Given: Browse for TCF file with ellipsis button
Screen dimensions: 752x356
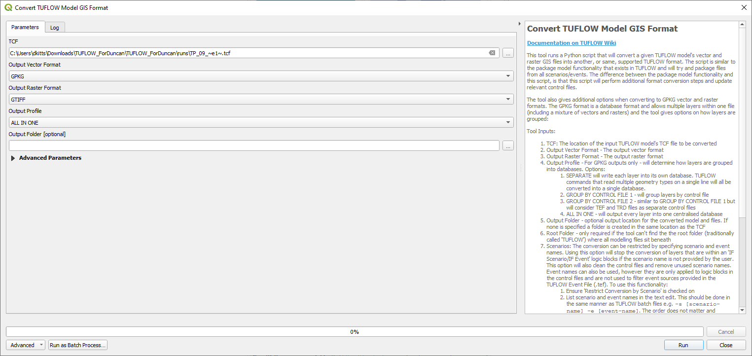Looking at the screenshot, I should pos(508,53).
